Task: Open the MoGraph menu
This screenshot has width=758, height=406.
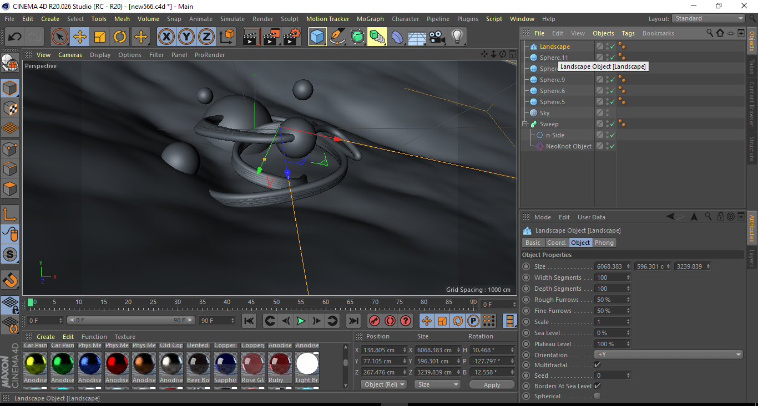Action: click(370, 19)
